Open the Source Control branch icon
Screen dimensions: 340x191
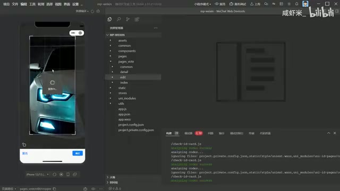coord(127,19)
